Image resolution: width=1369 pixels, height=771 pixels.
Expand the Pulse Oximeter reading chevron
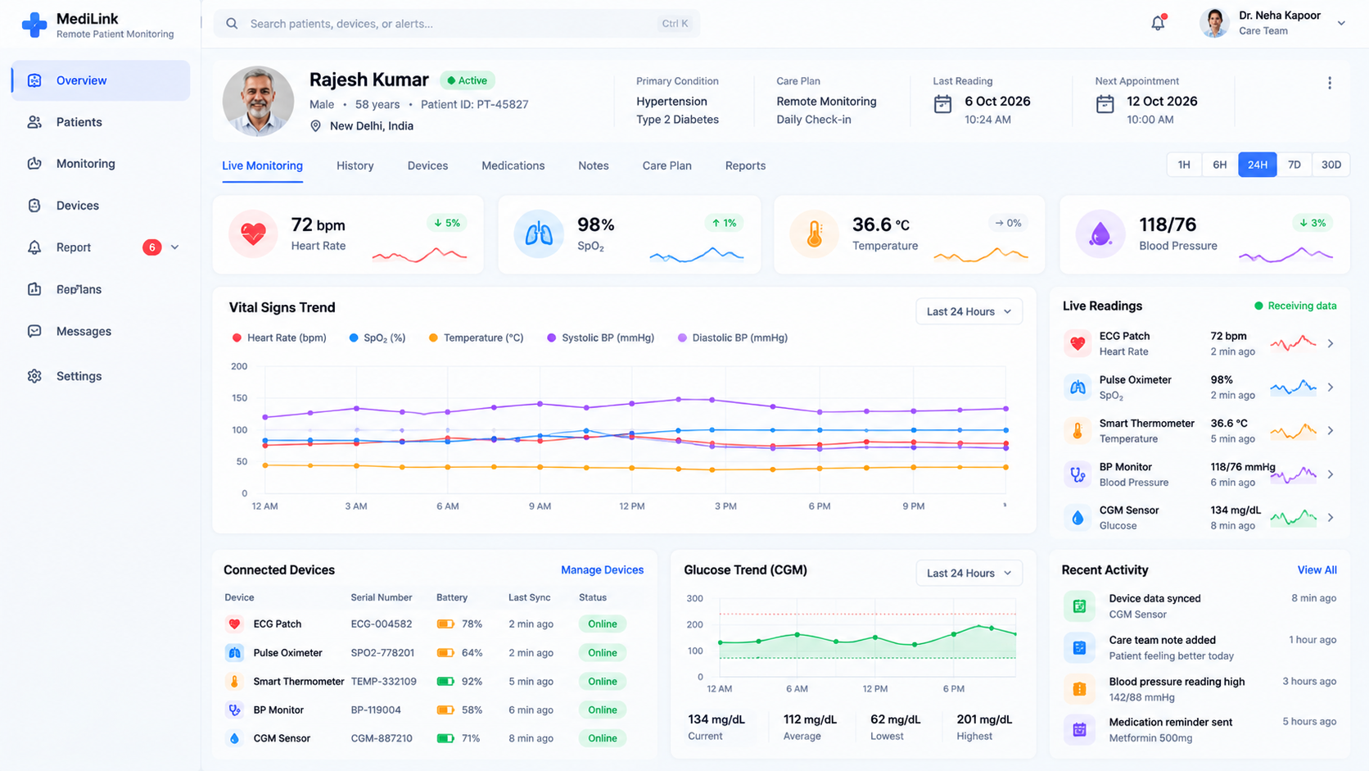tap(1331, 388)
